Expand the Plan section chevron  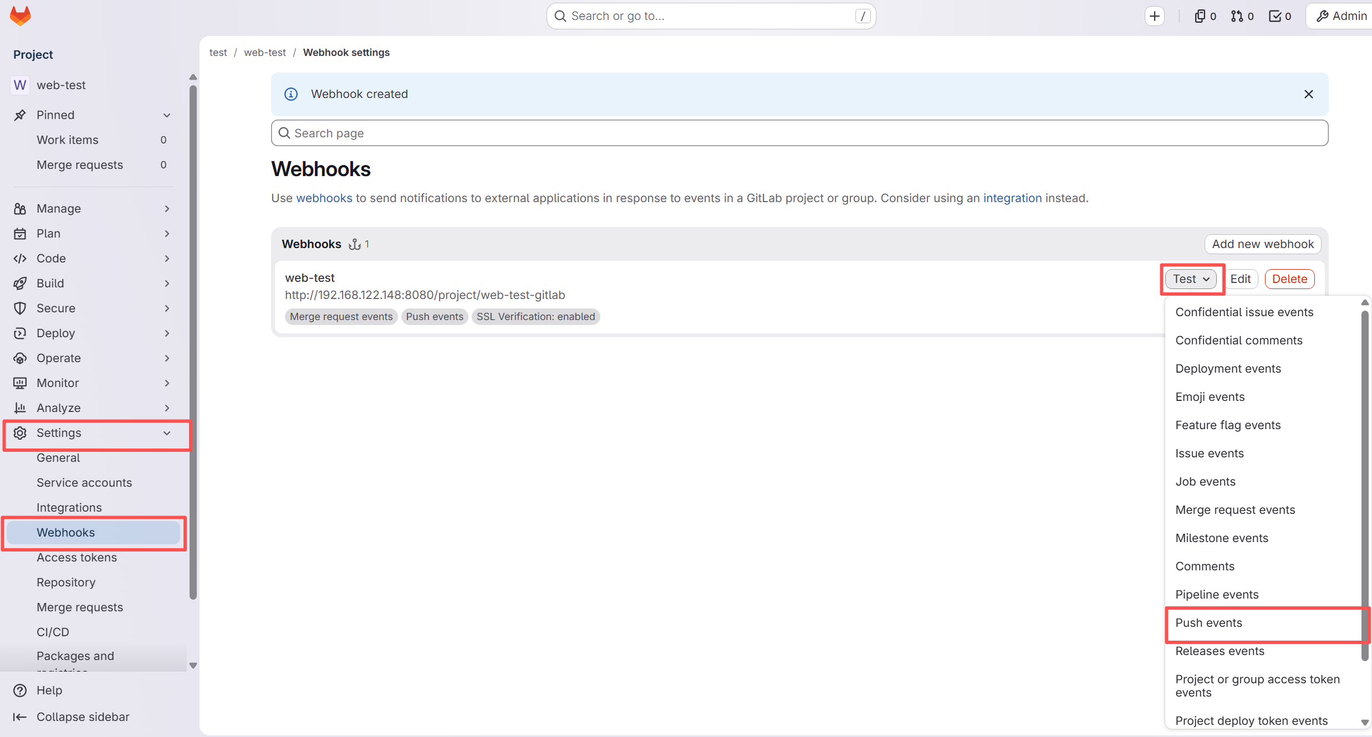click(167, 234)
